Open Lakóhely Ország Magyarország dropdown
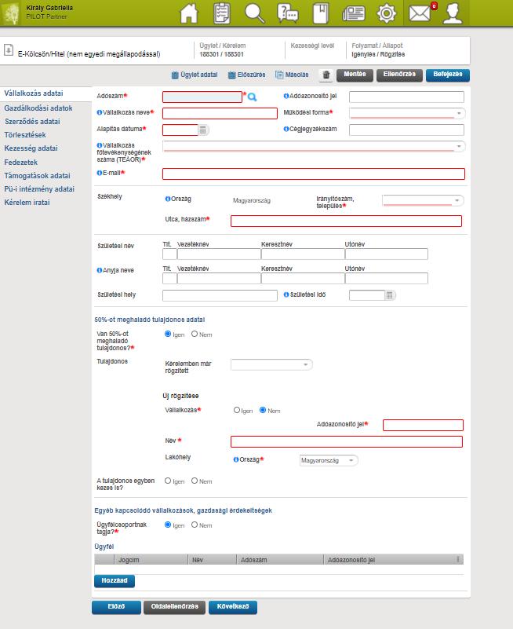The height and width of the screenshot is (629, 513). 329,460
